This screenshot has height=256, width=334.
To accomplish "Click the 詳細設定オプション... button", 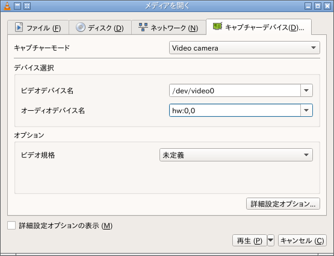I will pos(283,204).
